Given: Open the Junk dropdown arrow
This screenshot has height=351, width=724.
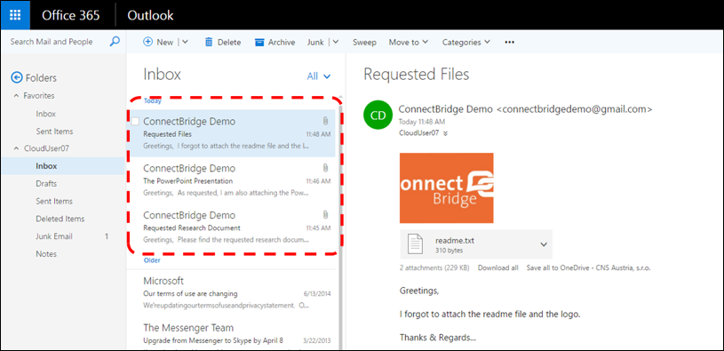Looking at the screenshot, I should click(x=336, y=42).
